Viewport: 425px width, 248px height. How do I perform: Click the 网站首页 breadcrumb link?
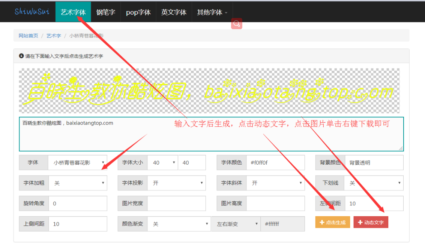point(29,36)
